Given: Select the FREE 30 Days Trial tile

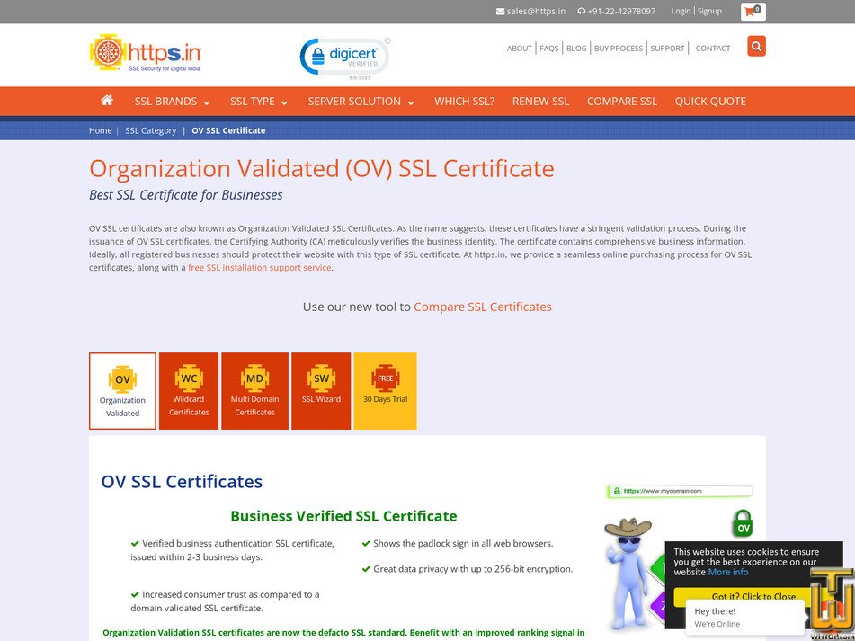Looking at the screenshot, I should (385, 389).
